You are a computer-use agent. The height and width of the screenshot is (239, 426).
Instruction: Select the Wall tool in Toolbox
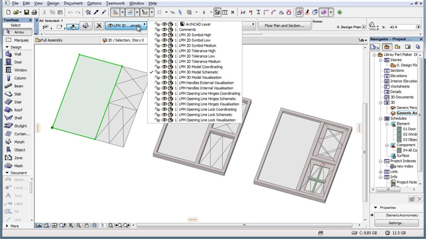[x=17, y=54]
